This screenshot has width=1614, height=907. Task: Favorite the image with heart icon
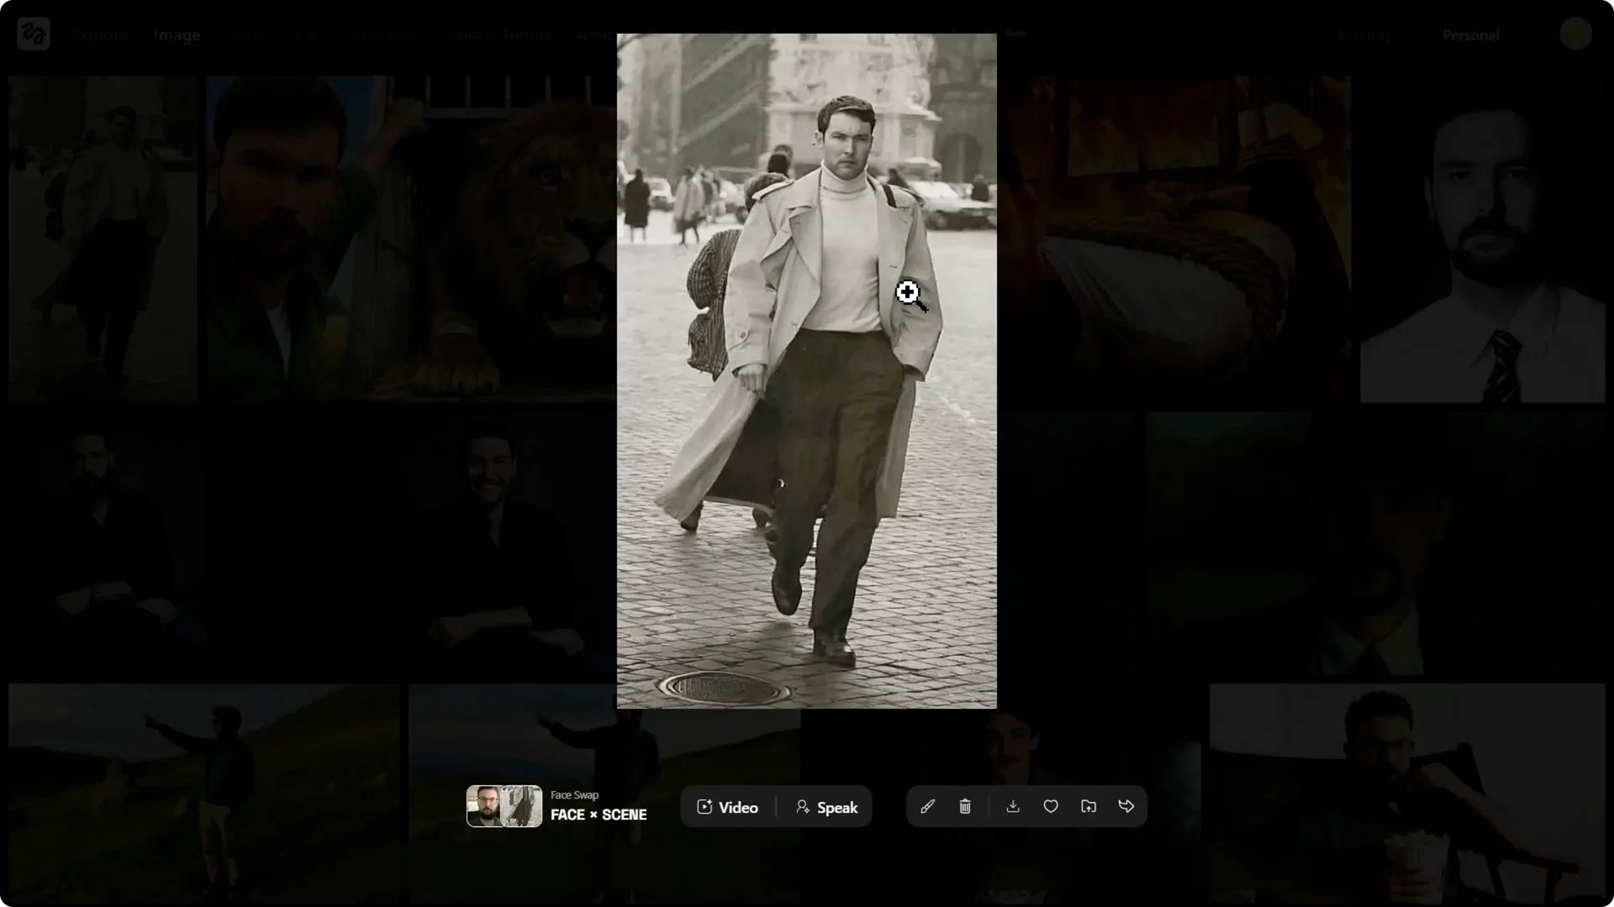pos(1051,807)
